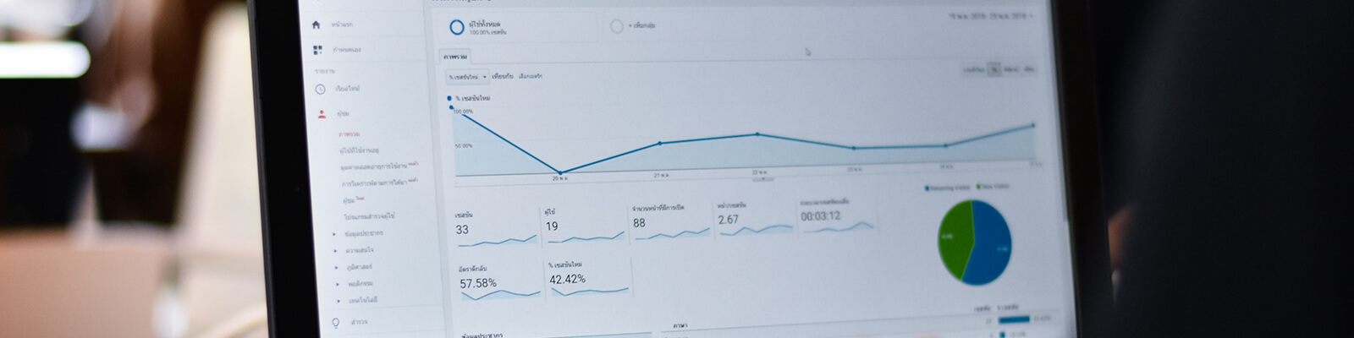Viewport: 1354px width, 338px height.
Task: Select the Overview tab above the chart
Action: tap(454, 57)
